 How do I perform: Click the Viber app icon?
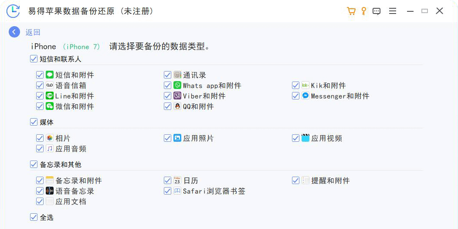click(x=177, y=96)
